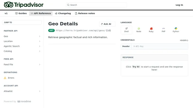Select the Node language icon
193x108 pixels.
tap(139, 28)
